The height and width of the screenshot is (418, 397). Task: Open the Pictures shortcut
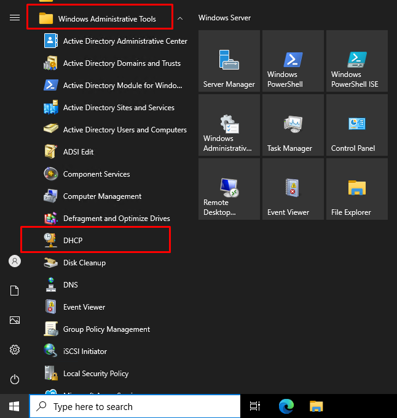15,320
